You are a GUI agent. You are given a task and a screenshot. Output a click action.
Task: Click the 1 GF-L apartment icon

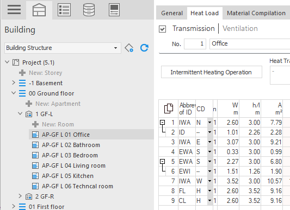pyautogui.click(x=29, y=114)
